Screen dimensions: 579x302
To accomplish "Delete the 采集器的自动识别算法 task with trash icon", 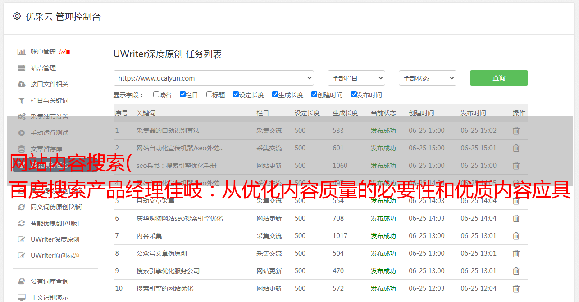I will click(x=516, y=131).
